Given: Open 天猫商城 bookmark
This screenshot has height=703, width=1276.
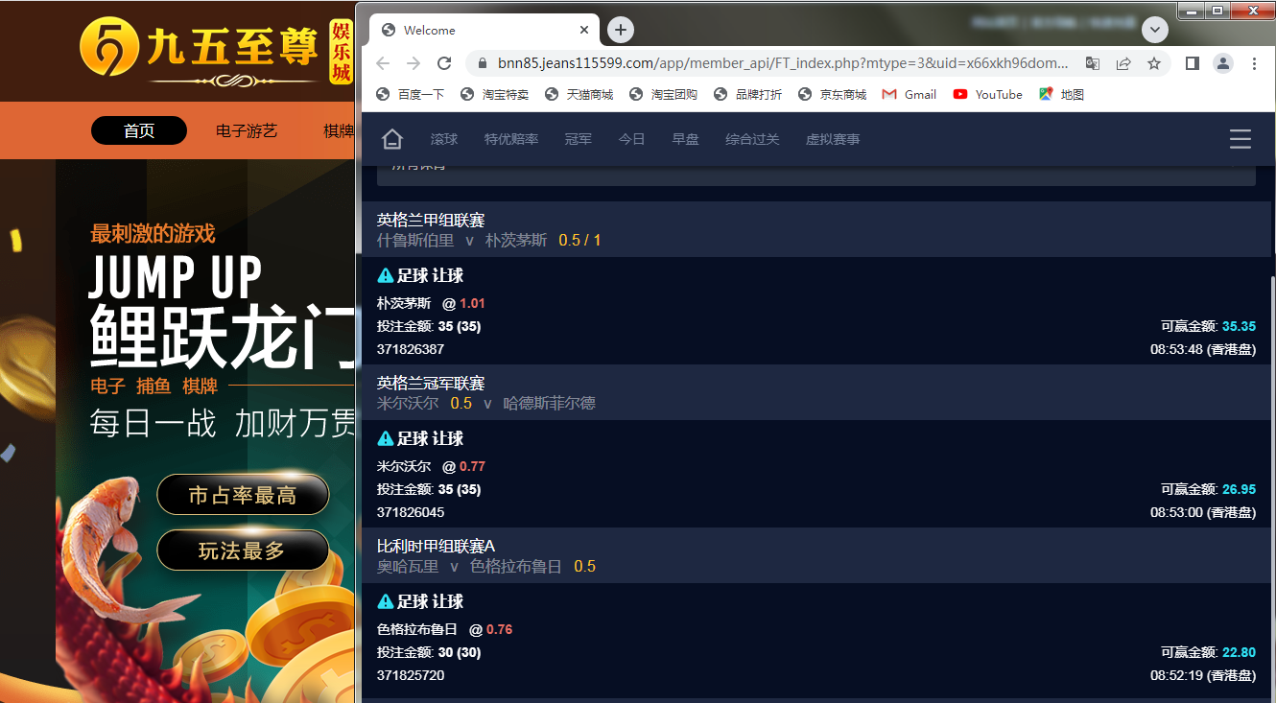Looking at the screenshot, I should tap(579, 94).
